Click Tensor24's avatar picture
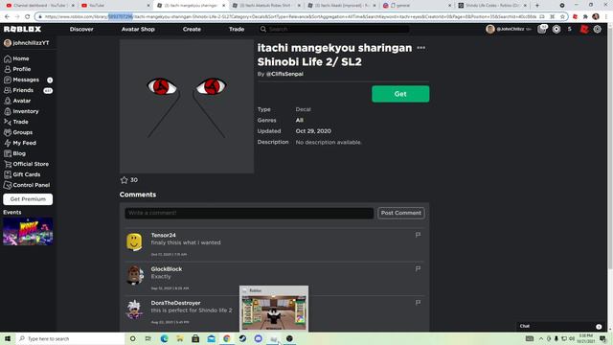Viewport: 613px width, 345px height. pyautogui.click(x=134, y=241)
